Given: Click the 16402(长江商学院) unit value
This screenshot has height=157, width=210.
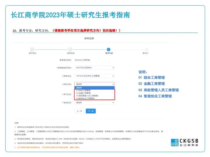Looking at the screenshot, I should [82, 60].
